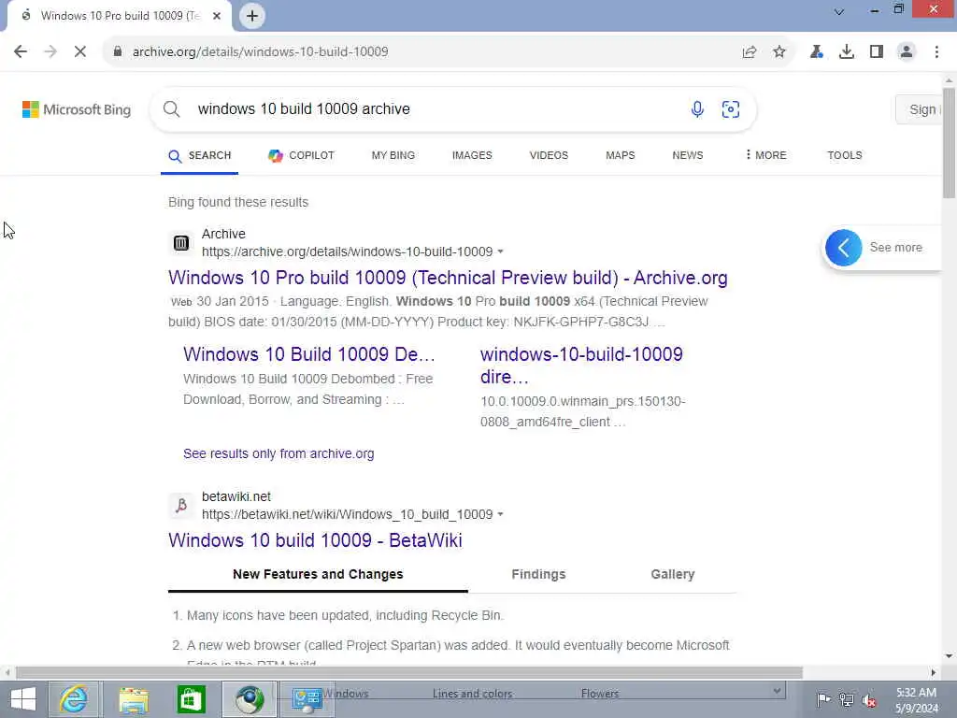Switch to VIDEOS results
Screen dimensions: 957x718
click(549, 156)
